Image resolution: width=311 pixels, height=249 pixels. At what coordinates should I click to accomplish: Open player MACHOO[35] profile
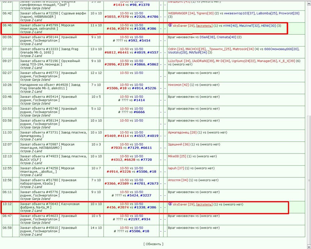[x=196, y=49]
